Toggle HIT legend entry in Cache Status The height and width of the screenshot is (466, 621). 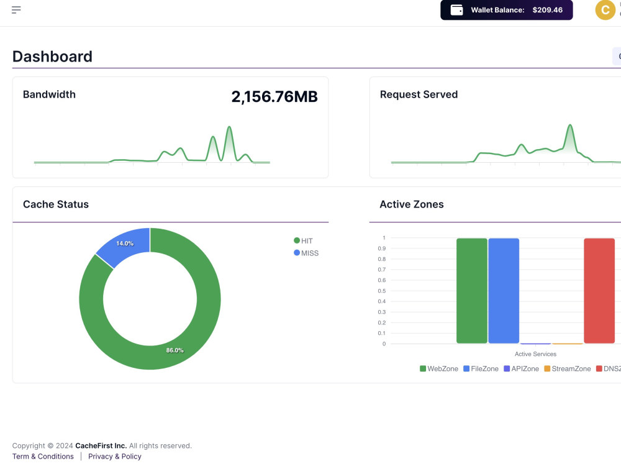(304, 240)
